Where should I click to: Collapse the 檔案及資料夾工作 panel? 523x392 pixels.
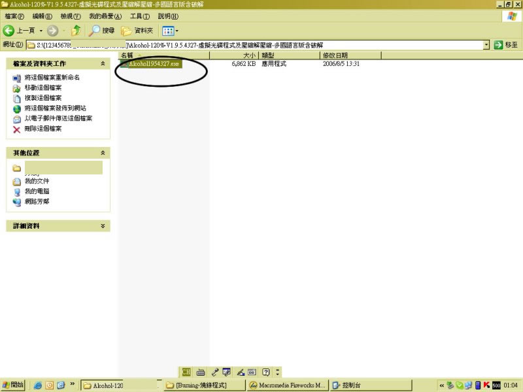coord(103,63)
